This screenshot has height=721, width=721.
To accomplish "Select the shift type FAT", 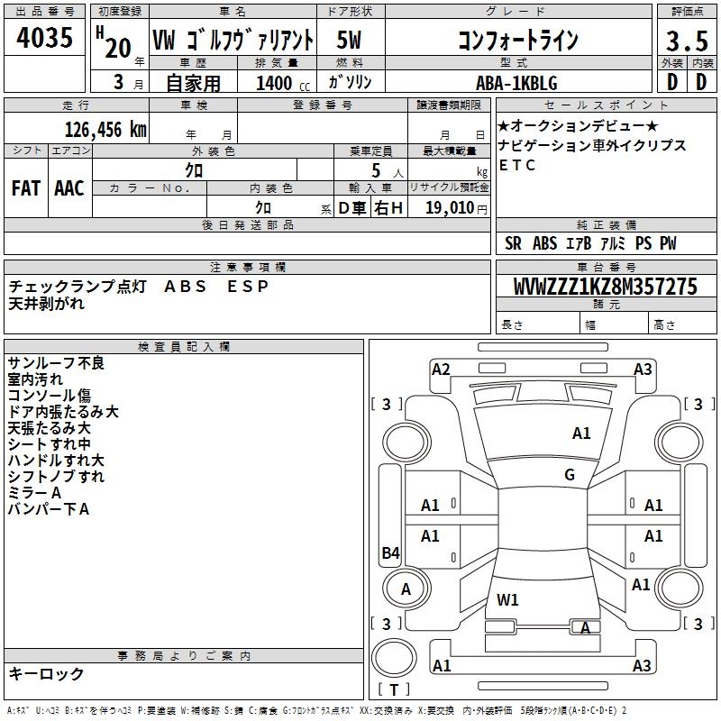I will coord(26,188).
